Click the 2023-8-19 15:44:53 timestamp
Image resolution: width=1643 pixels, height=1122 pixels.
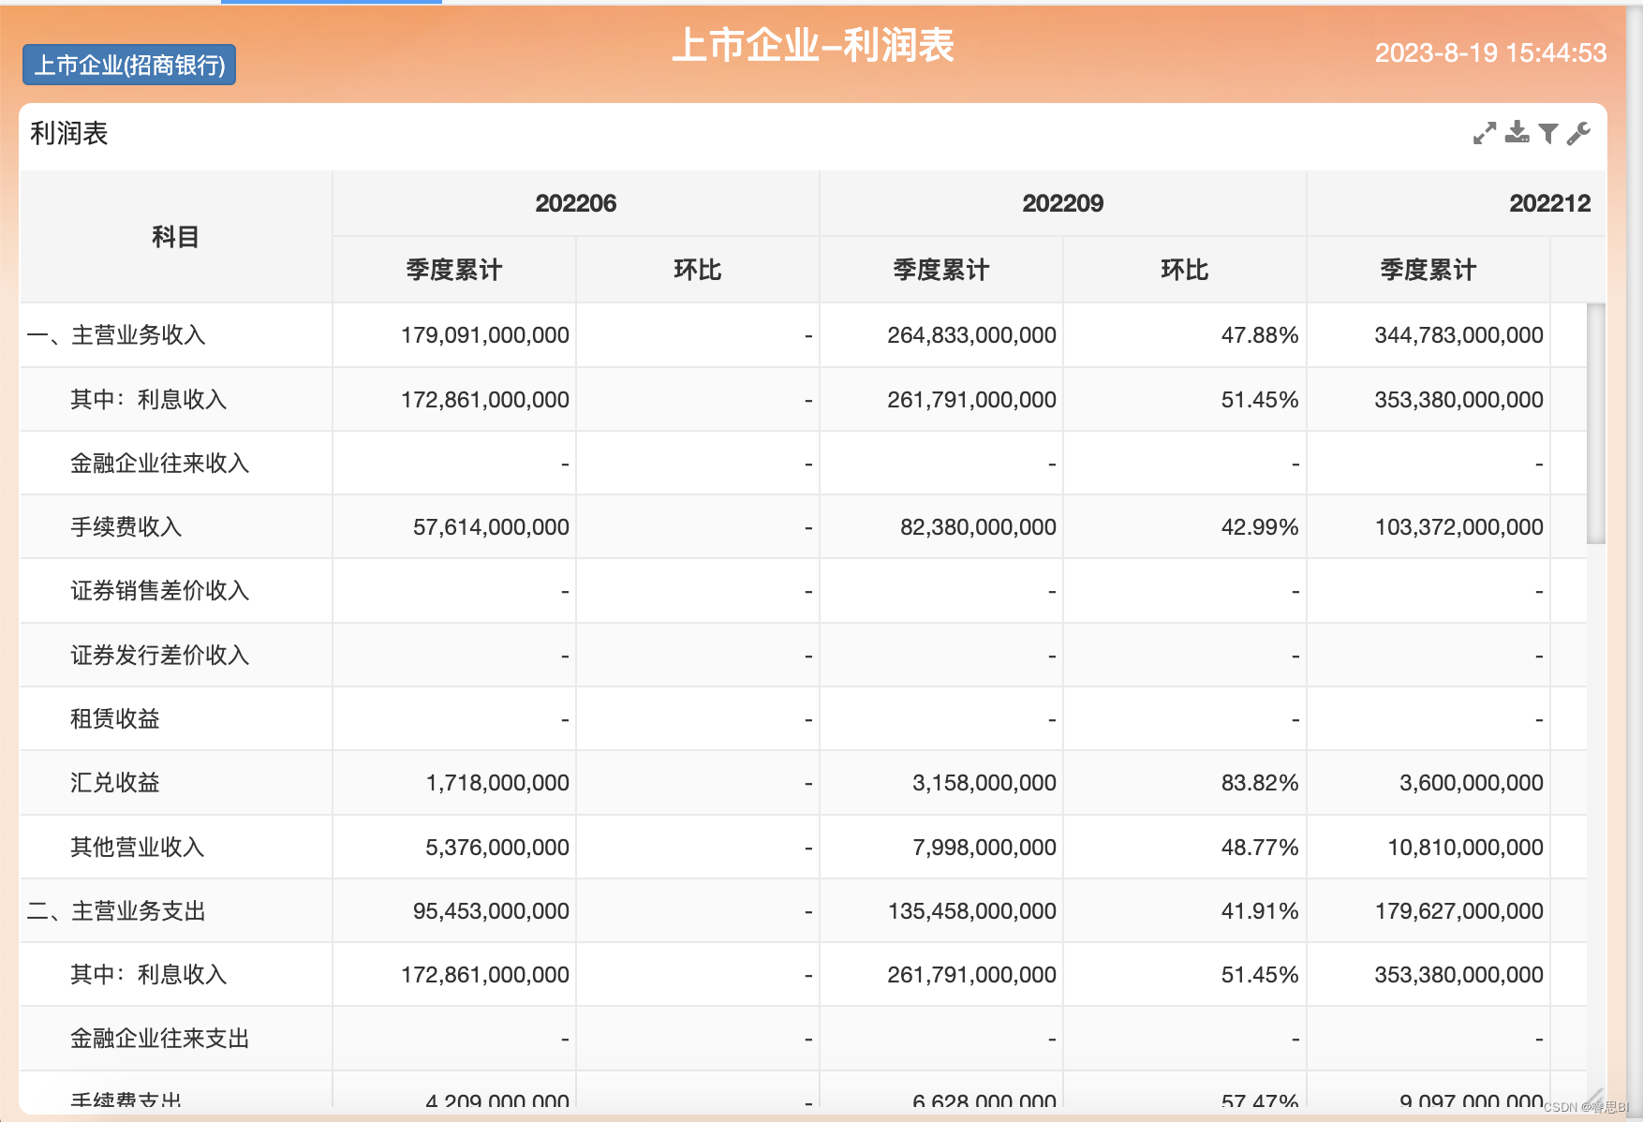[1491, 52]
